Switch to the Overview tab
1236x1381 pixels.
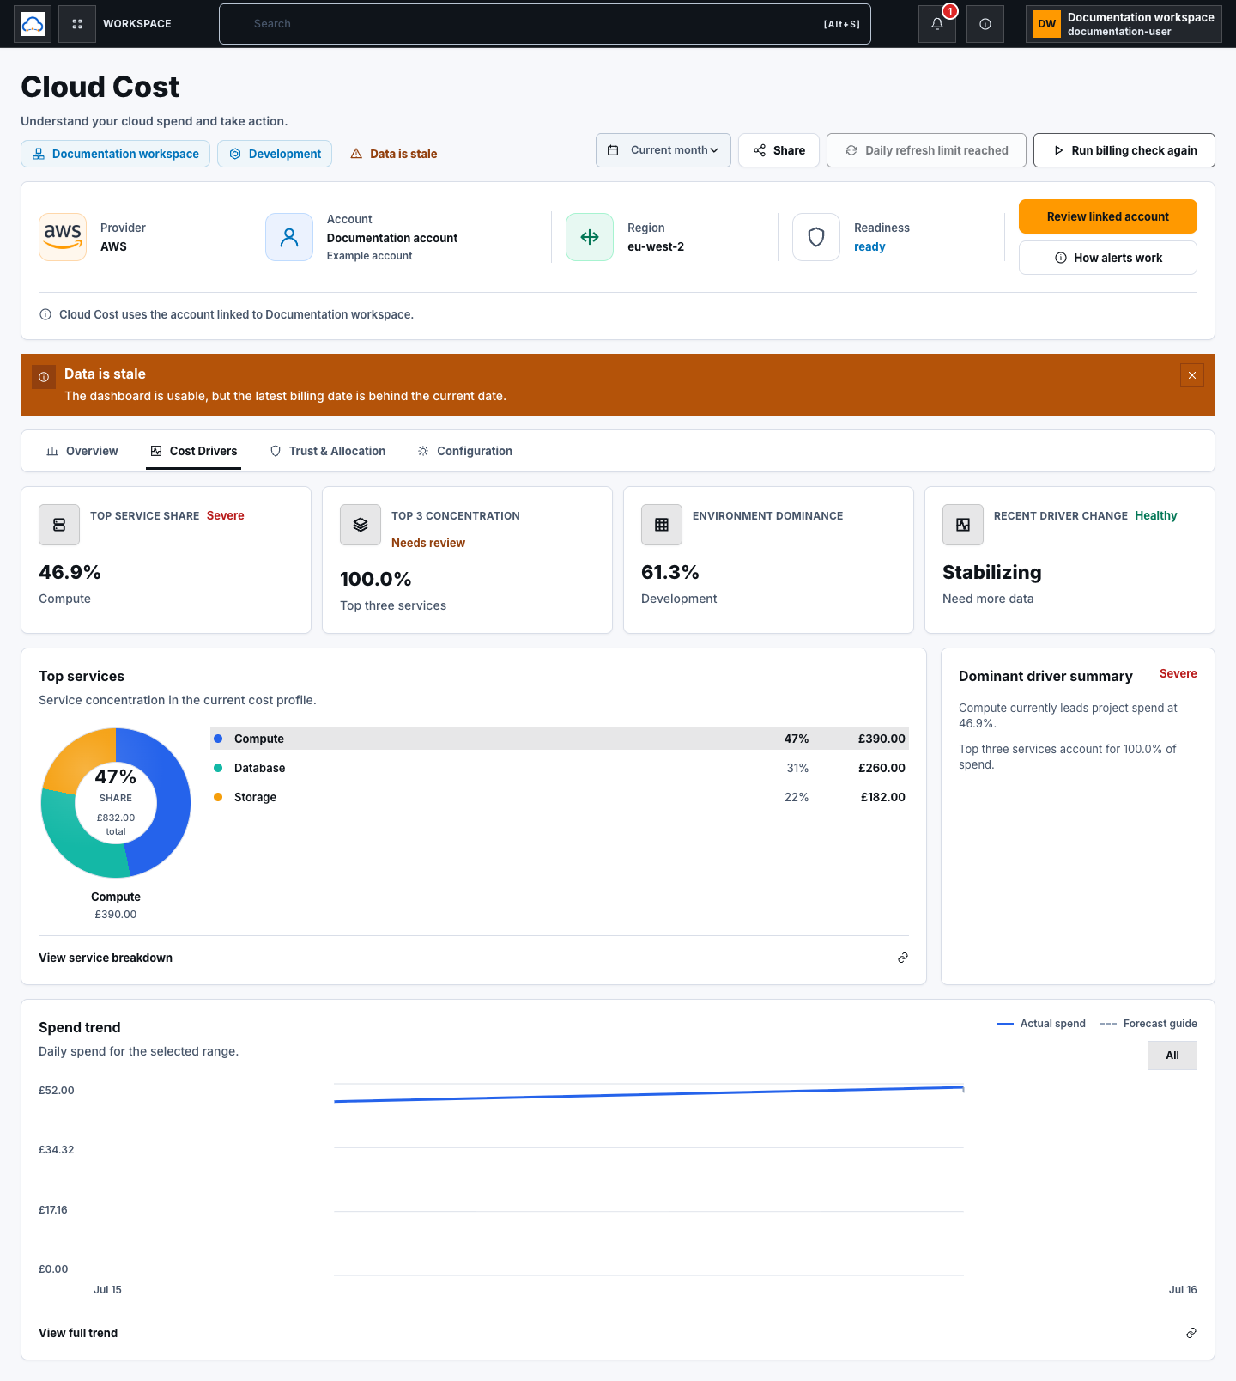[x=82, y=451]
